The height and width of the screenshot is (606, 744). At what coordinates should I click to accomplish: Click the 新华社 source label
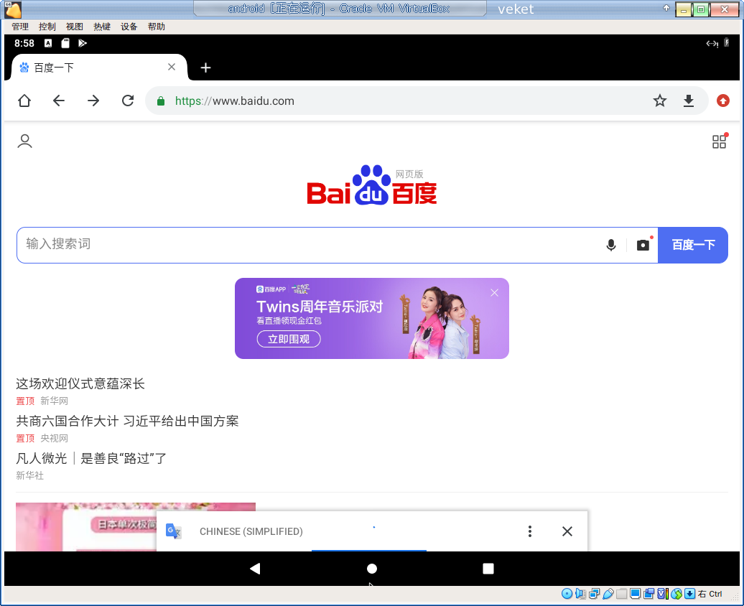pyautogui.click(x=29, y=475)
